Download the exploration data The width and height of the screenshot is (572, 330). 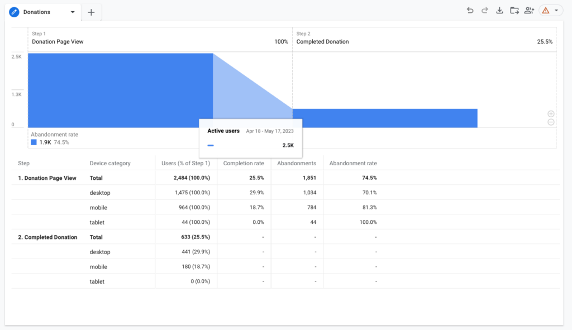click(x=499, y=11)
